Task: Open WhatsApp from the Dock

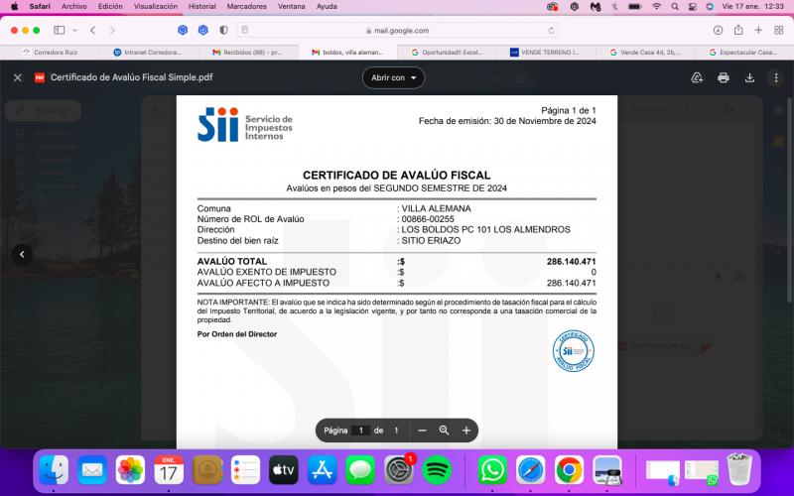Action: (492, 470)
